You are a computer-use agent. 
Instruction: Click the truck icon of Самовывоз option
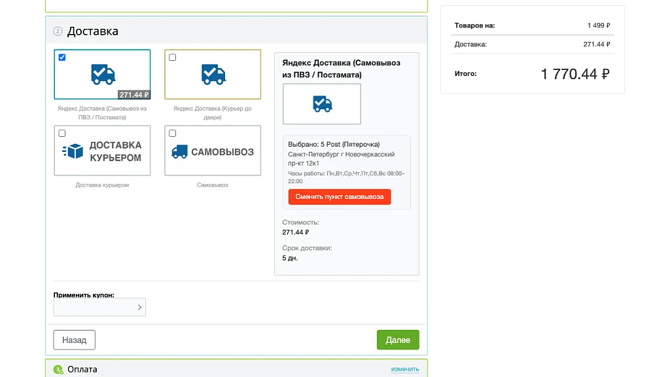click(x=179, y=152)
